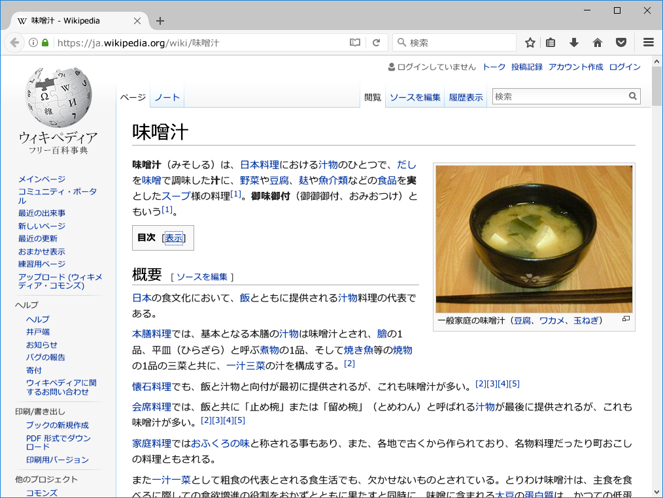
Task: Click the Wikipedia globe logo
Action: [x=58, y=97]
